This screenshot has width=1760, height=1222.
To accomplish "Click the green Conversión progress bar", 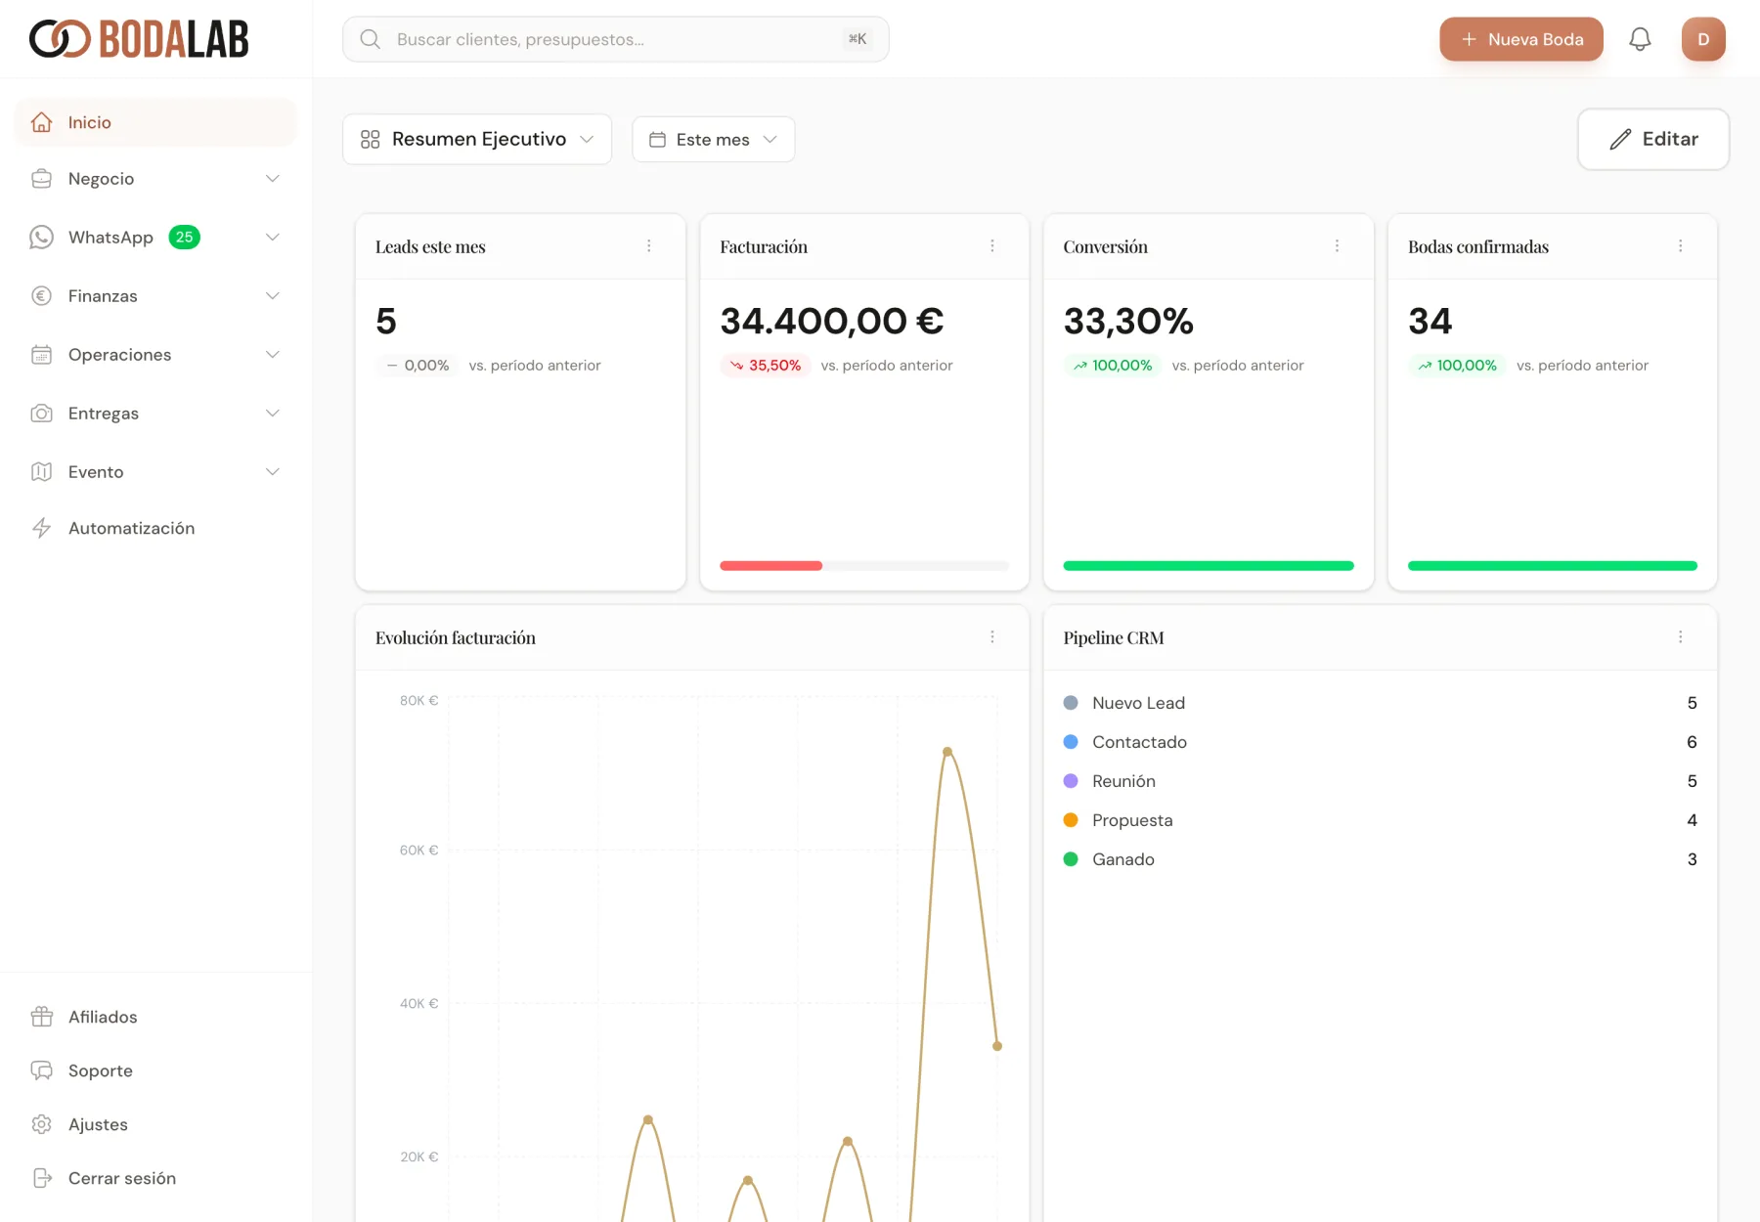I will tap(1209, 566).
